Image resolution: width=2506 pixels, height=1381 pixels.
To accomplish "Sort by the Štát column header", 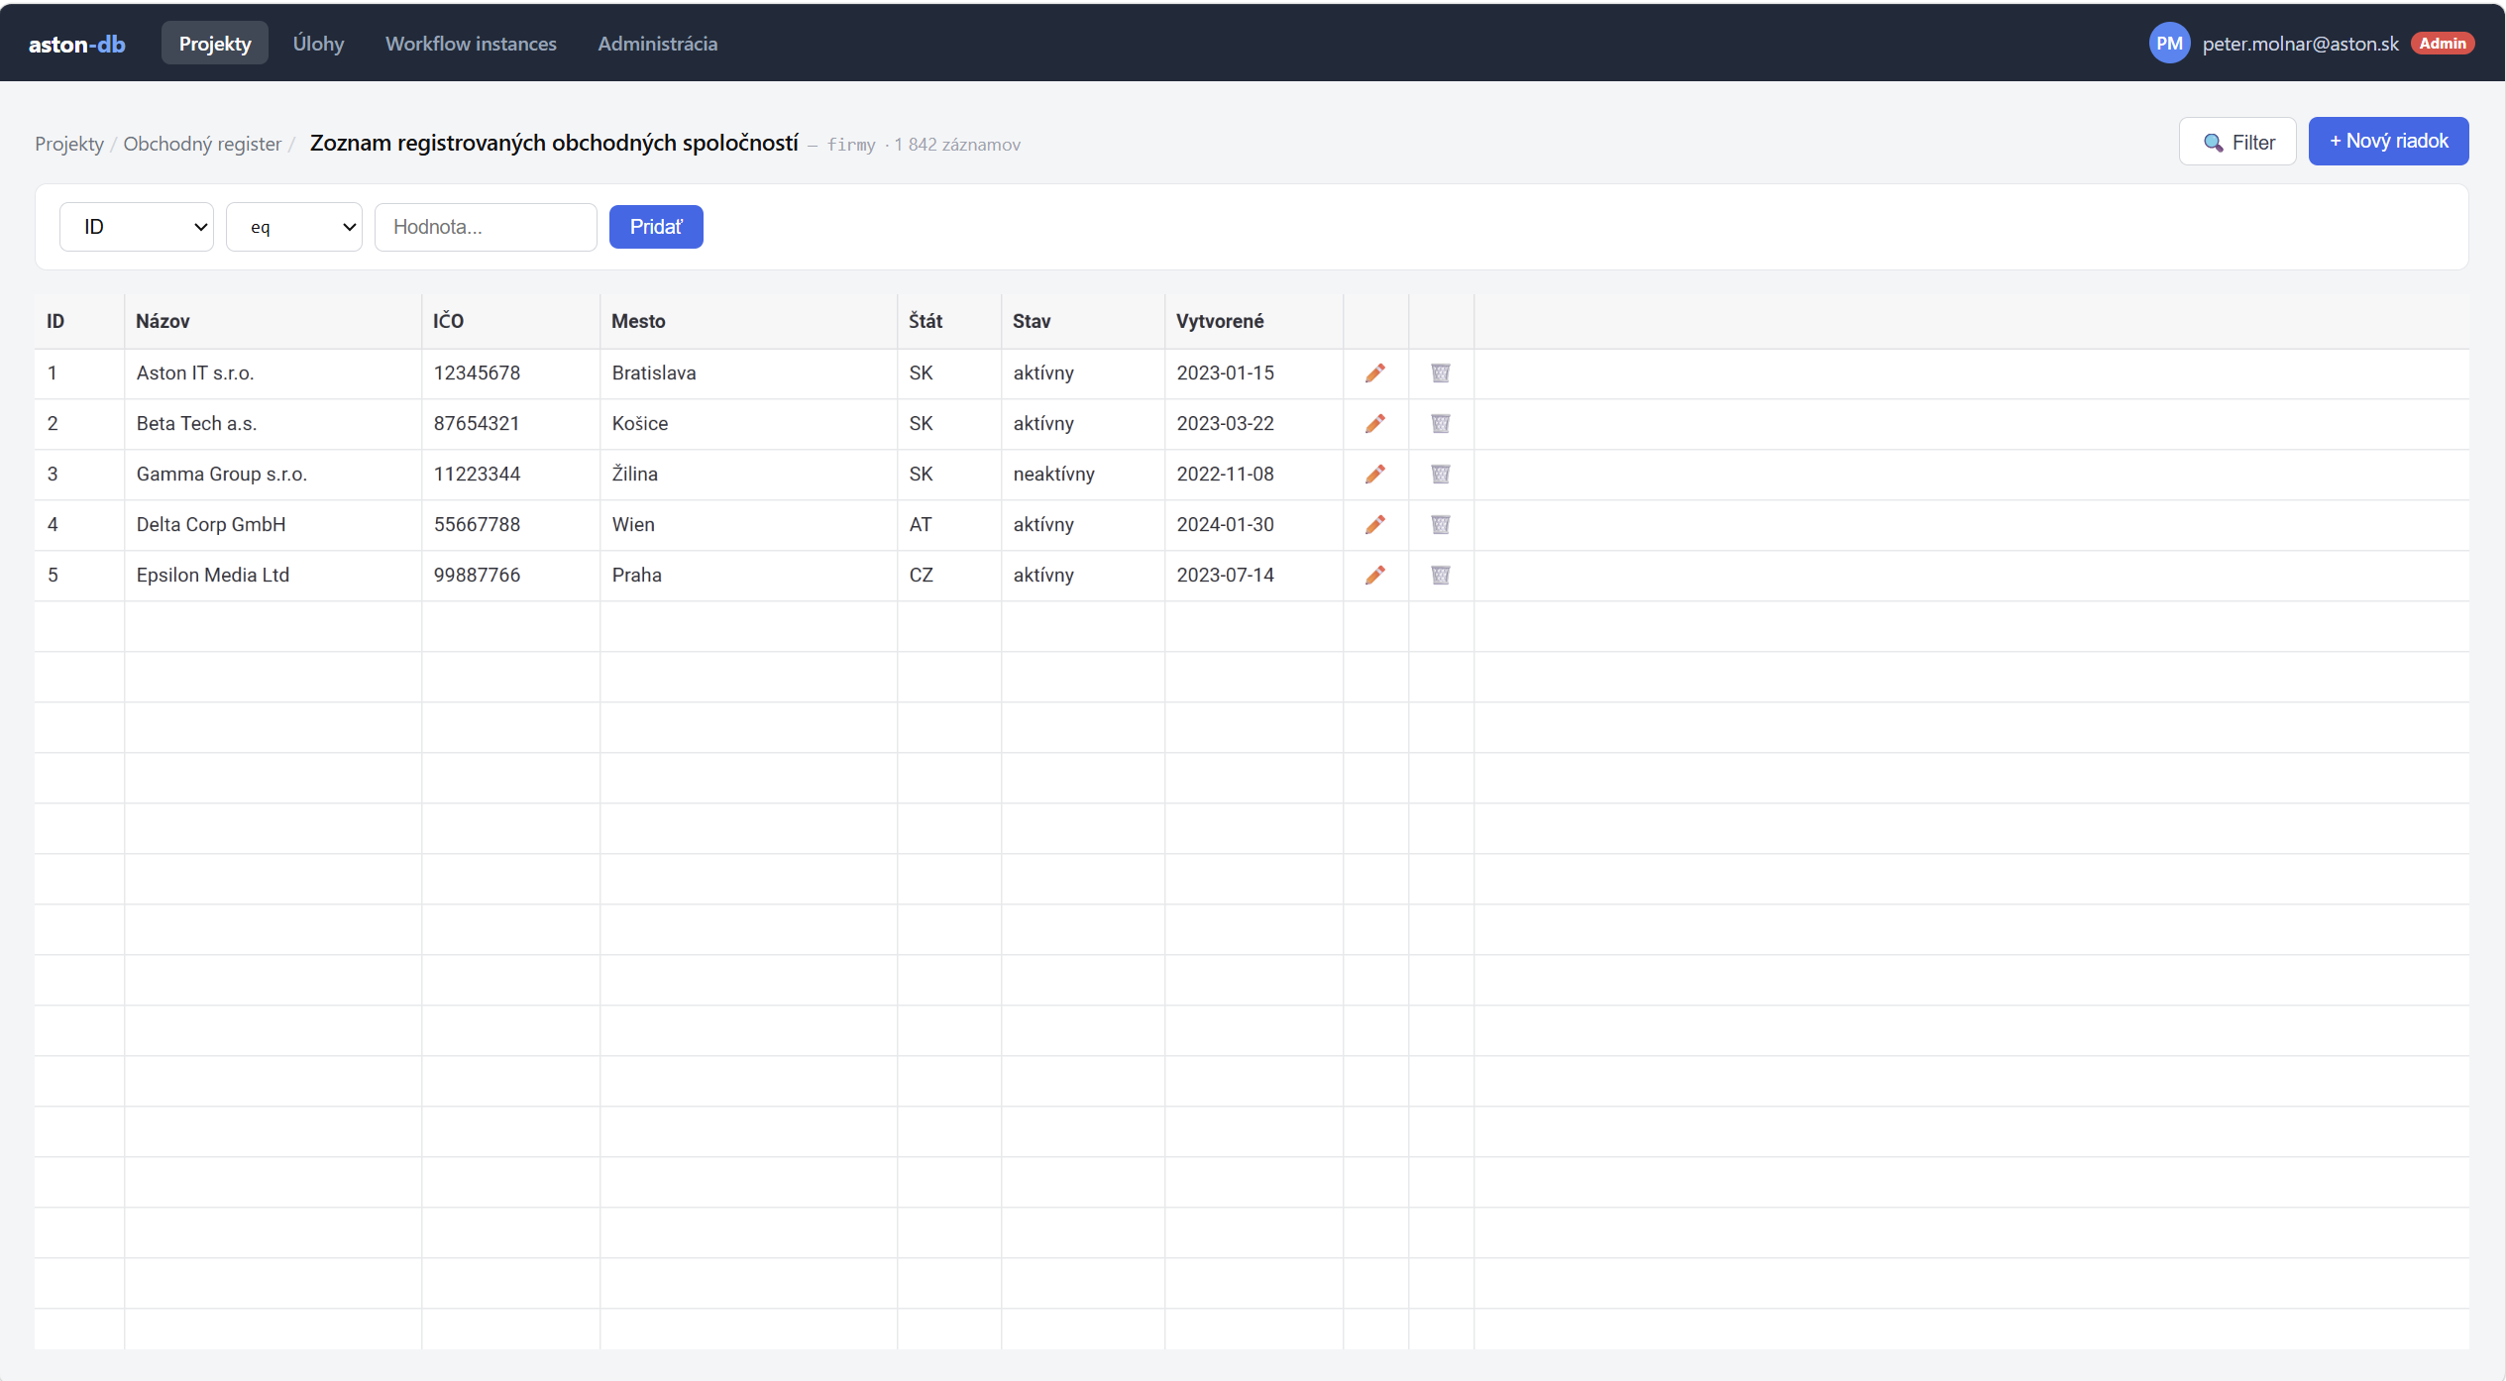I will point(949,321).
